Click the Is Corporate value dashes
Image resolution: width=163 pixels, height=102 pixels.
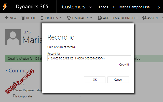tap(80, 96)
